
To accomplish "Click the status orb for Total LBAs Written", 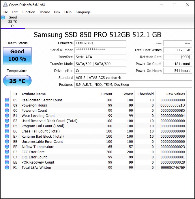I will tap(7, 167).
